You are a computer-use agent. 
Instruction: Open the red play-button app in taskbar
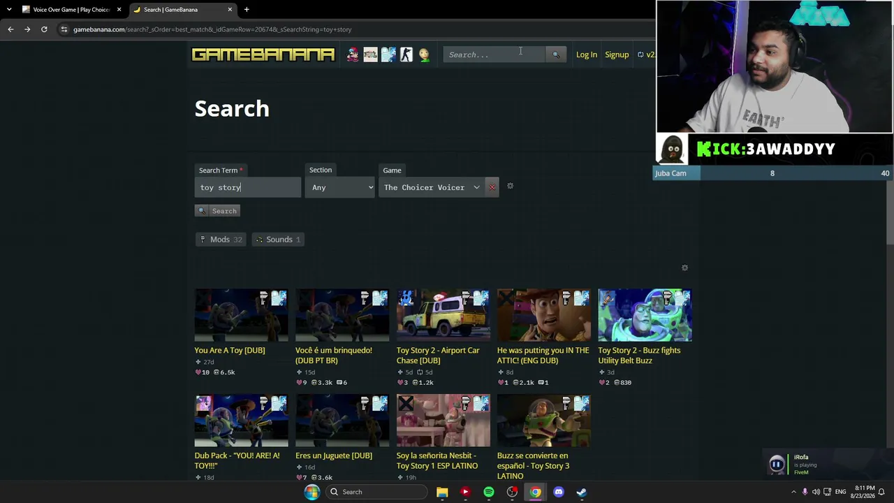coord(465,492)
